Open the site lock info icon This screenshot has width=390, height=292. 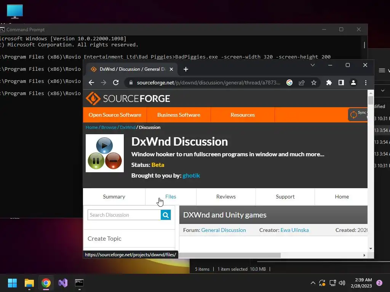click(x=131, y=83)
